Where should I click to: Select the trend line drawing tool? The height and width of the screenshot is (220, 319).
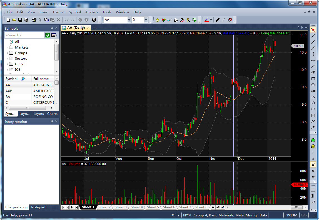(313, 36)
